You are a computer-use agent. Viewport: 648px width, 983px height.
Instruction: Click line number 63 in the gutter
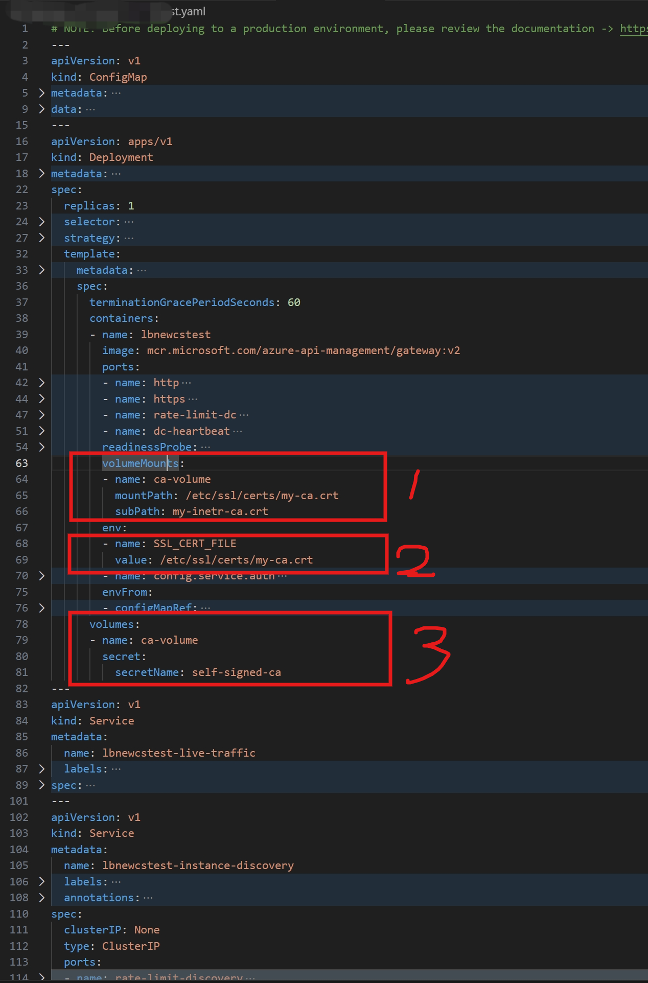[x=22, y=463]
